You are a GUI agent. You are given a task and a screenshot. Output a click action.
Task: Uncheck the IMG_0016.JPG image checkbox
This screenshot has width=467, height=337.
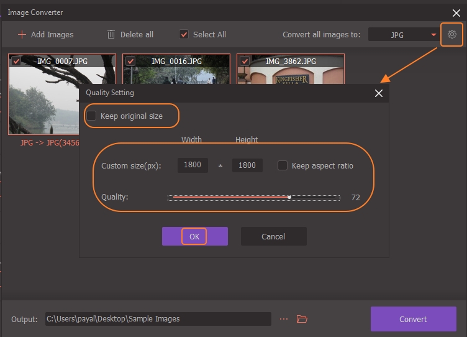click(130, 61)
